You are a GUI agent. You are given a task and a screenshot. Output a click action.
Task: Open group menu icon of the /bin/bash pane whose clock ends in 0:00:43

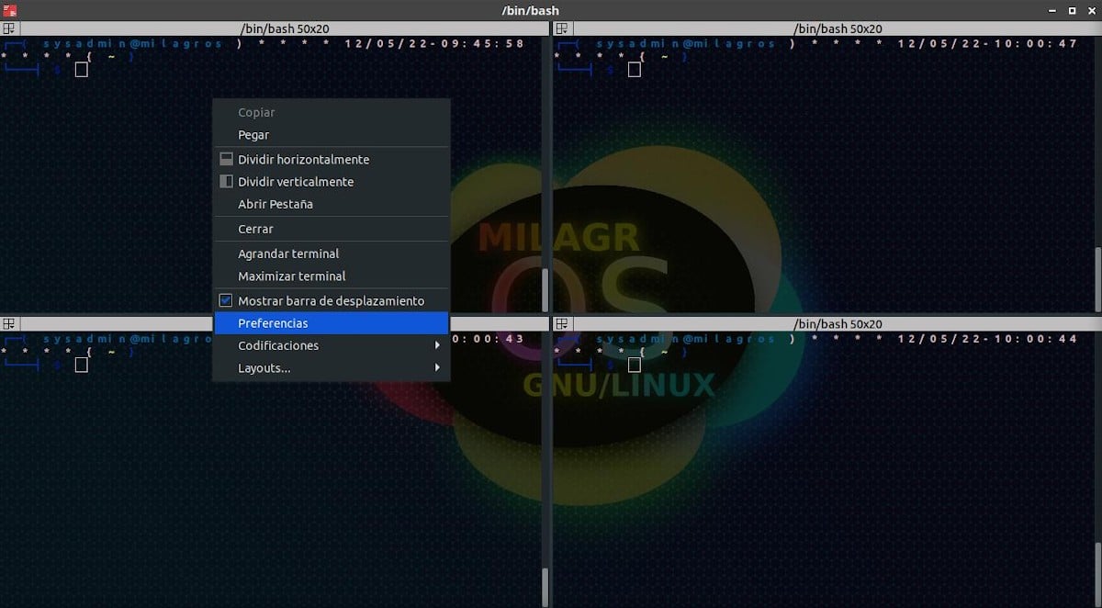pyautogui.click(x=9, y=323)
